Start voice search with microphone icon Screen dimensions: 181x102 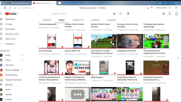pyautogui.click(x=128, y=14)
